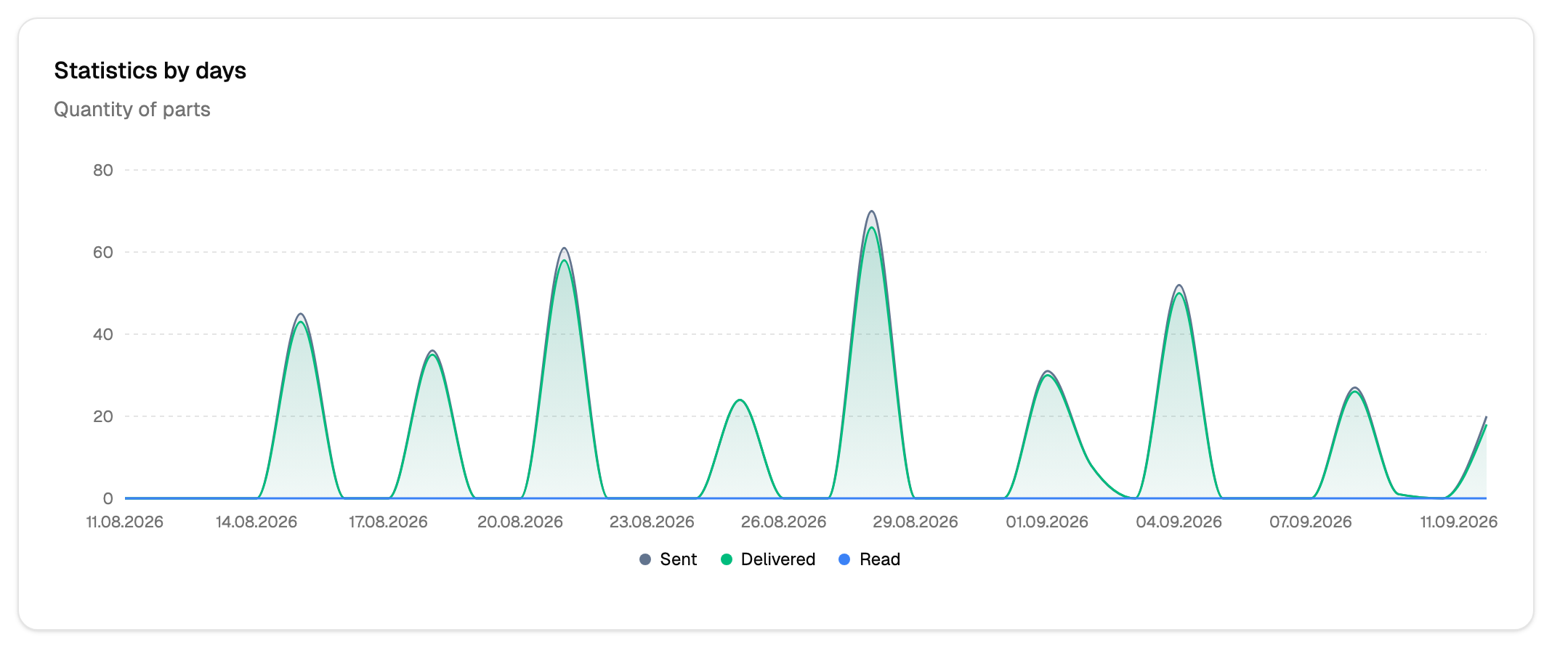This screenshot has height=648, width=1552.
Task: Toggle the Read series in the legend
Action: 869,559
